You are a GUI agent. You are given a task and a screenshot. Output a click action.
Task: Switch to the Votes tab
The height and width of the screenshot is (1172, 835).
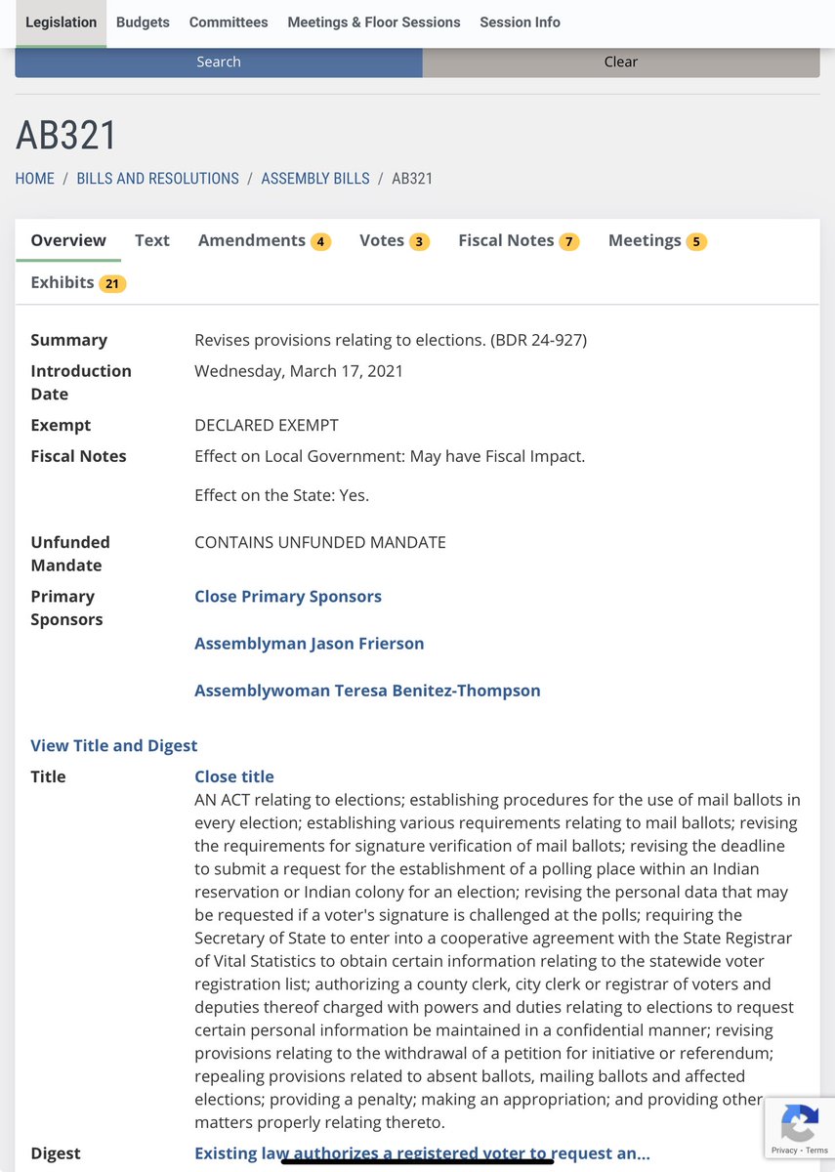point(395,240)
